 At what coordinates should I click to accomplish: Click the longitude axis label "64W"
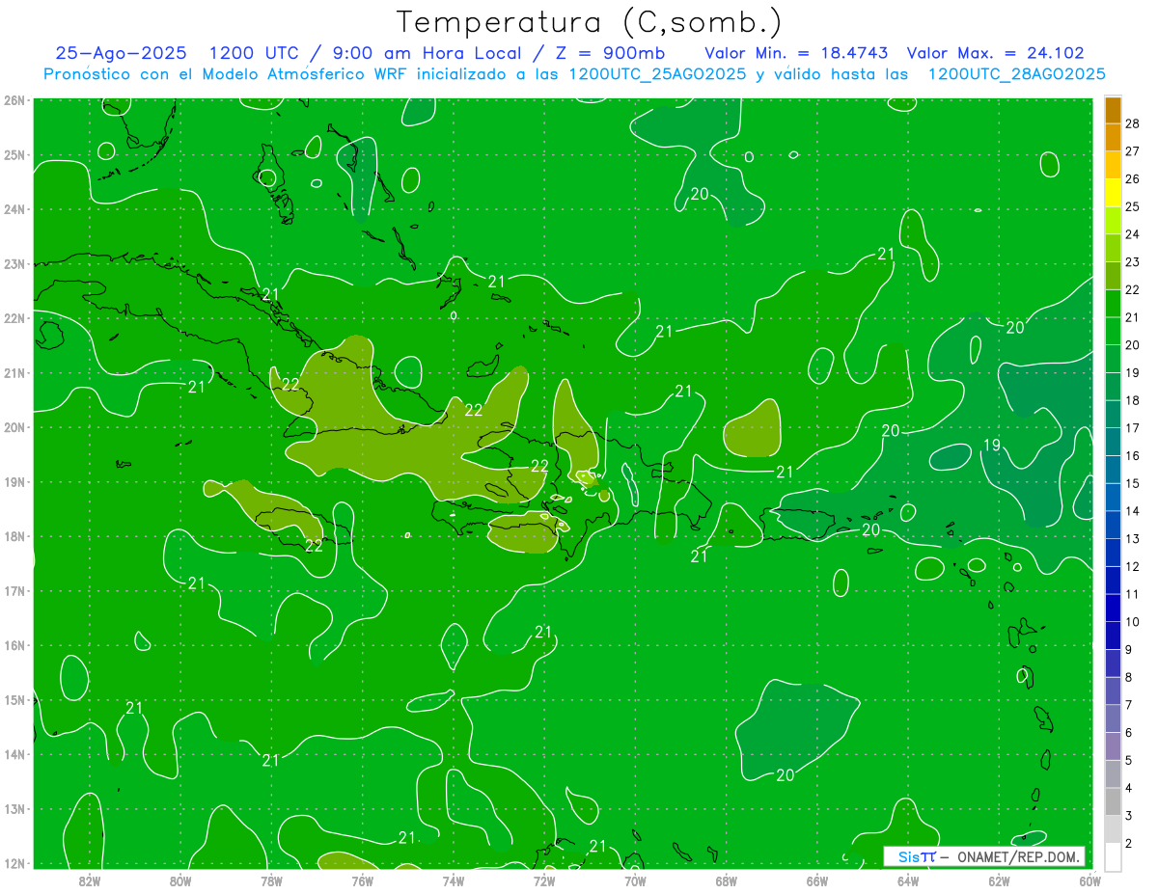coord(908,880)
